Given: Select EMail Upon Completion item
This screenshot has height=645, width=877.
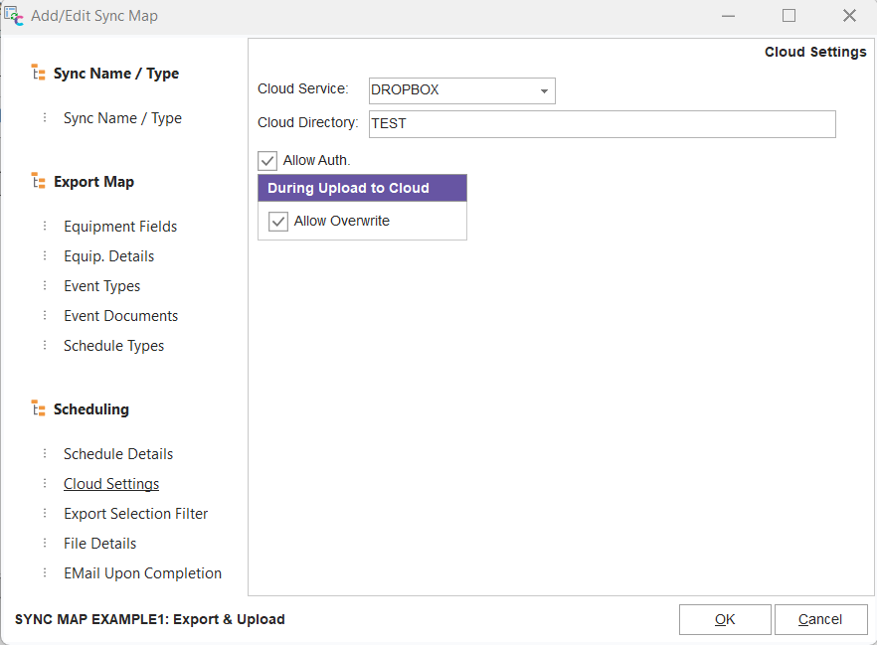Looking at the screenshot, I should (x=142, y=573).
